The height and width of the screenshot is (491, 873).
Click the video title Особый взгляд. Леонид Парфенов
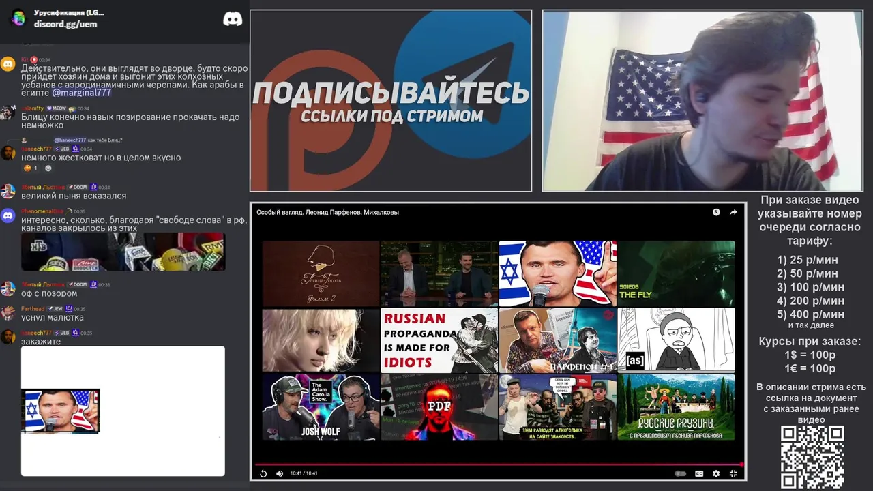pos(327,212)
